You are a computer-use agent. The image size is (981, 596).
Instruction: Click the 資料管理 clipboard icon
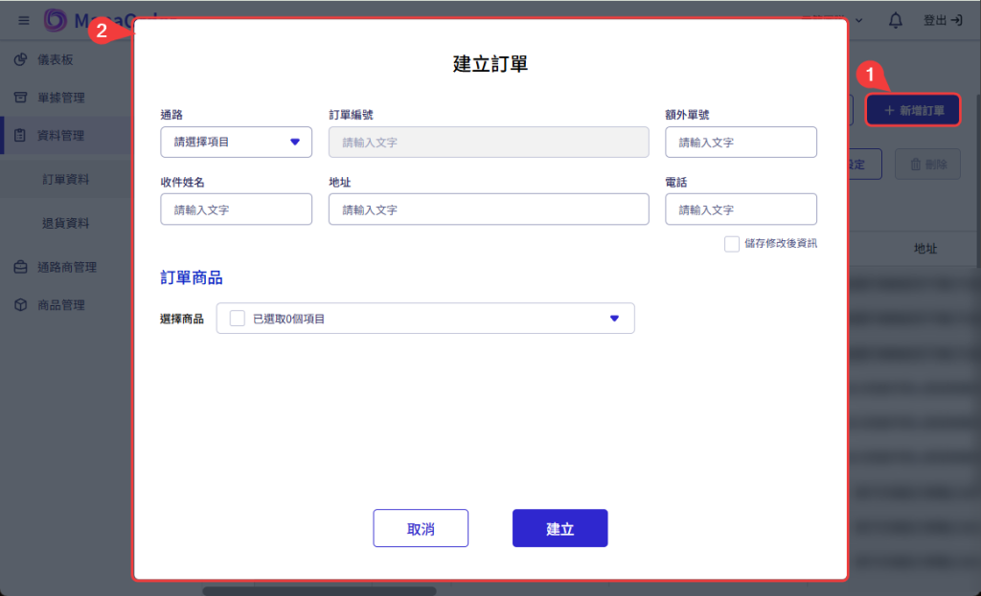[x=20, y=135]
